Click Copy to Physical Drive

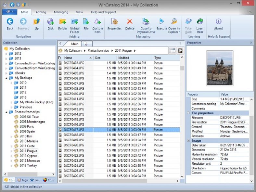(146, 22)
